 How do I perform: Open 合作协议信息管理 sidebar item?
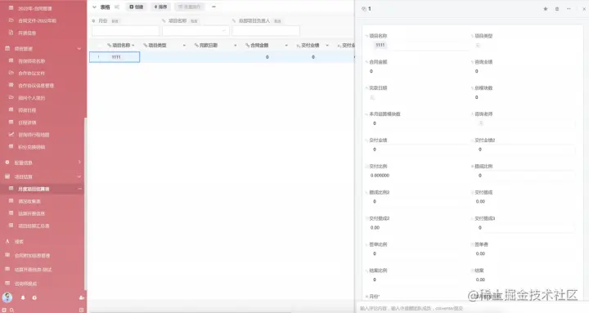pyautogui.click(x=36, y=86)
